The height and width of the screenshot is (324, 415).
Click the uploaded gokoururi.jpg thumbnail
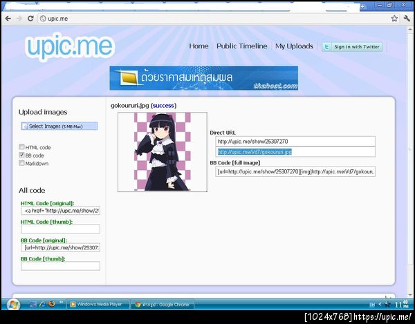[x=163, y=152]
